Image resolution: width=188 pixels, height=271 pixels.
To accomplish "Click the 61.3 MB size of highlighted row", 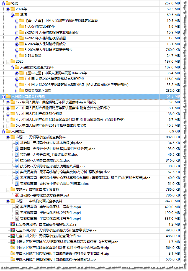I will click(173, 96).
